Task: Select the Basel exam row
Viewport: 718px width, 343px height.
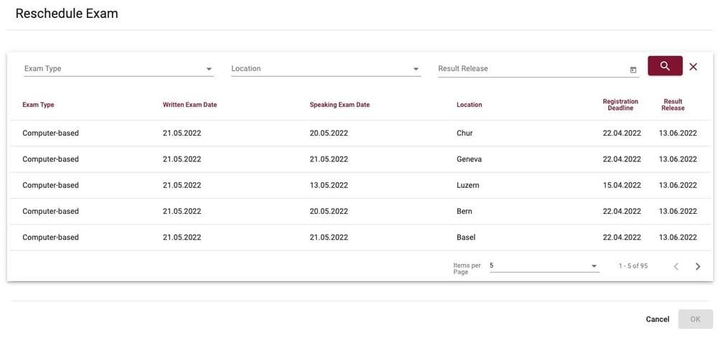Action: point(359,238)
